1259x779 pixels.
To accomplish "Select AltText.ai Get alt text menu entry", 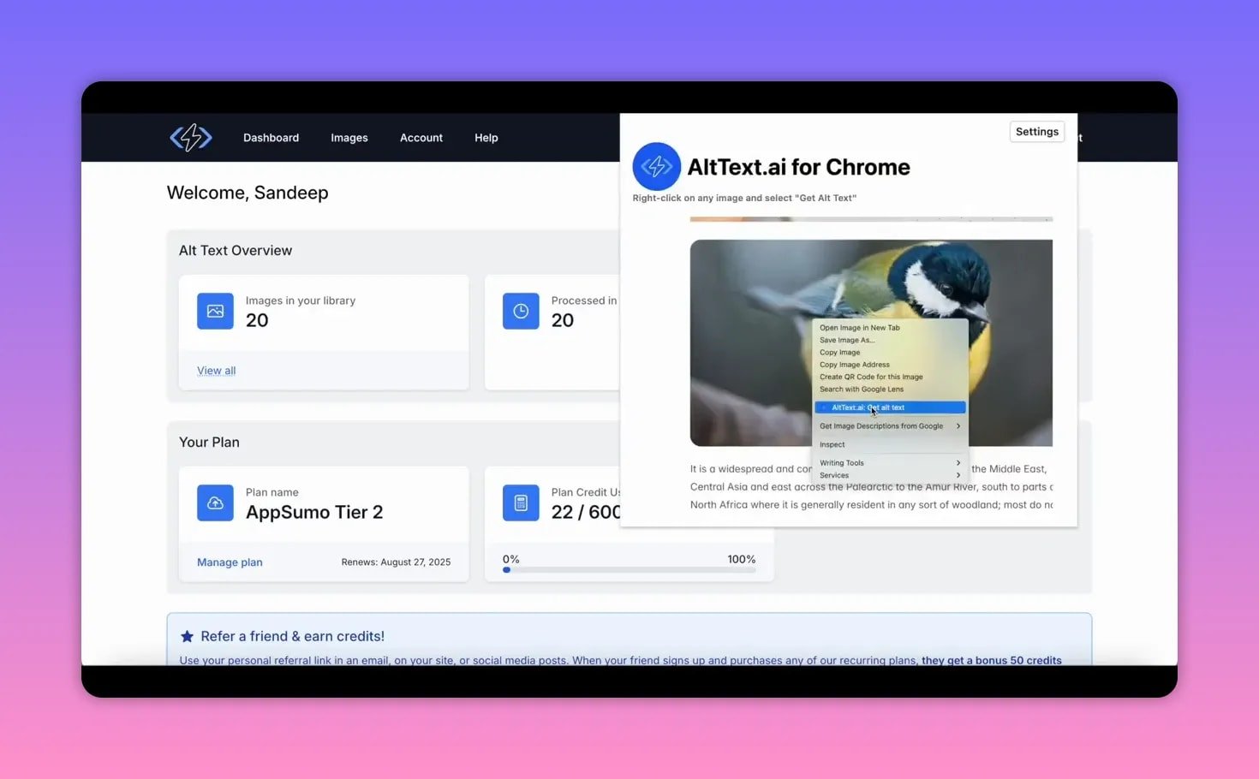I will pyautogui.click(x=888, y=407).
